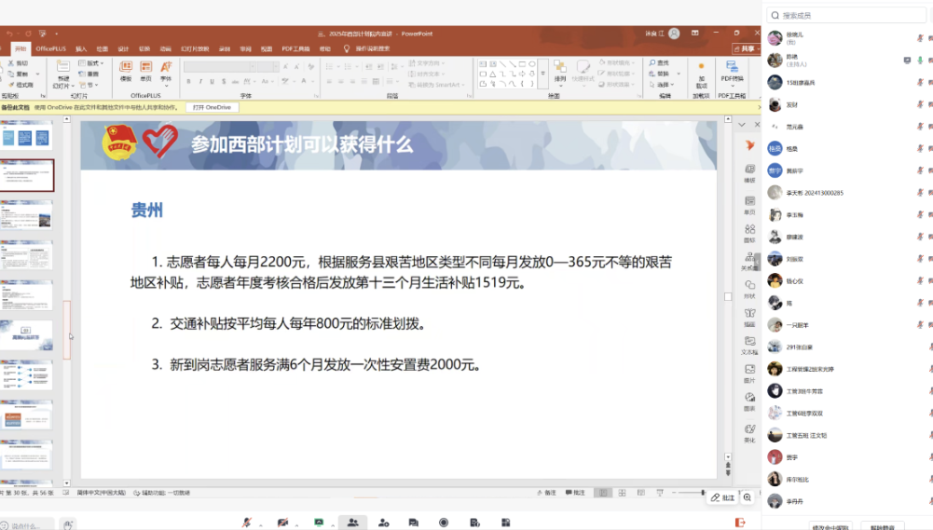The width and height of the screenshot is (933, 530).
Task: Open the font name combo box
Action: click(x=220, y=67)
